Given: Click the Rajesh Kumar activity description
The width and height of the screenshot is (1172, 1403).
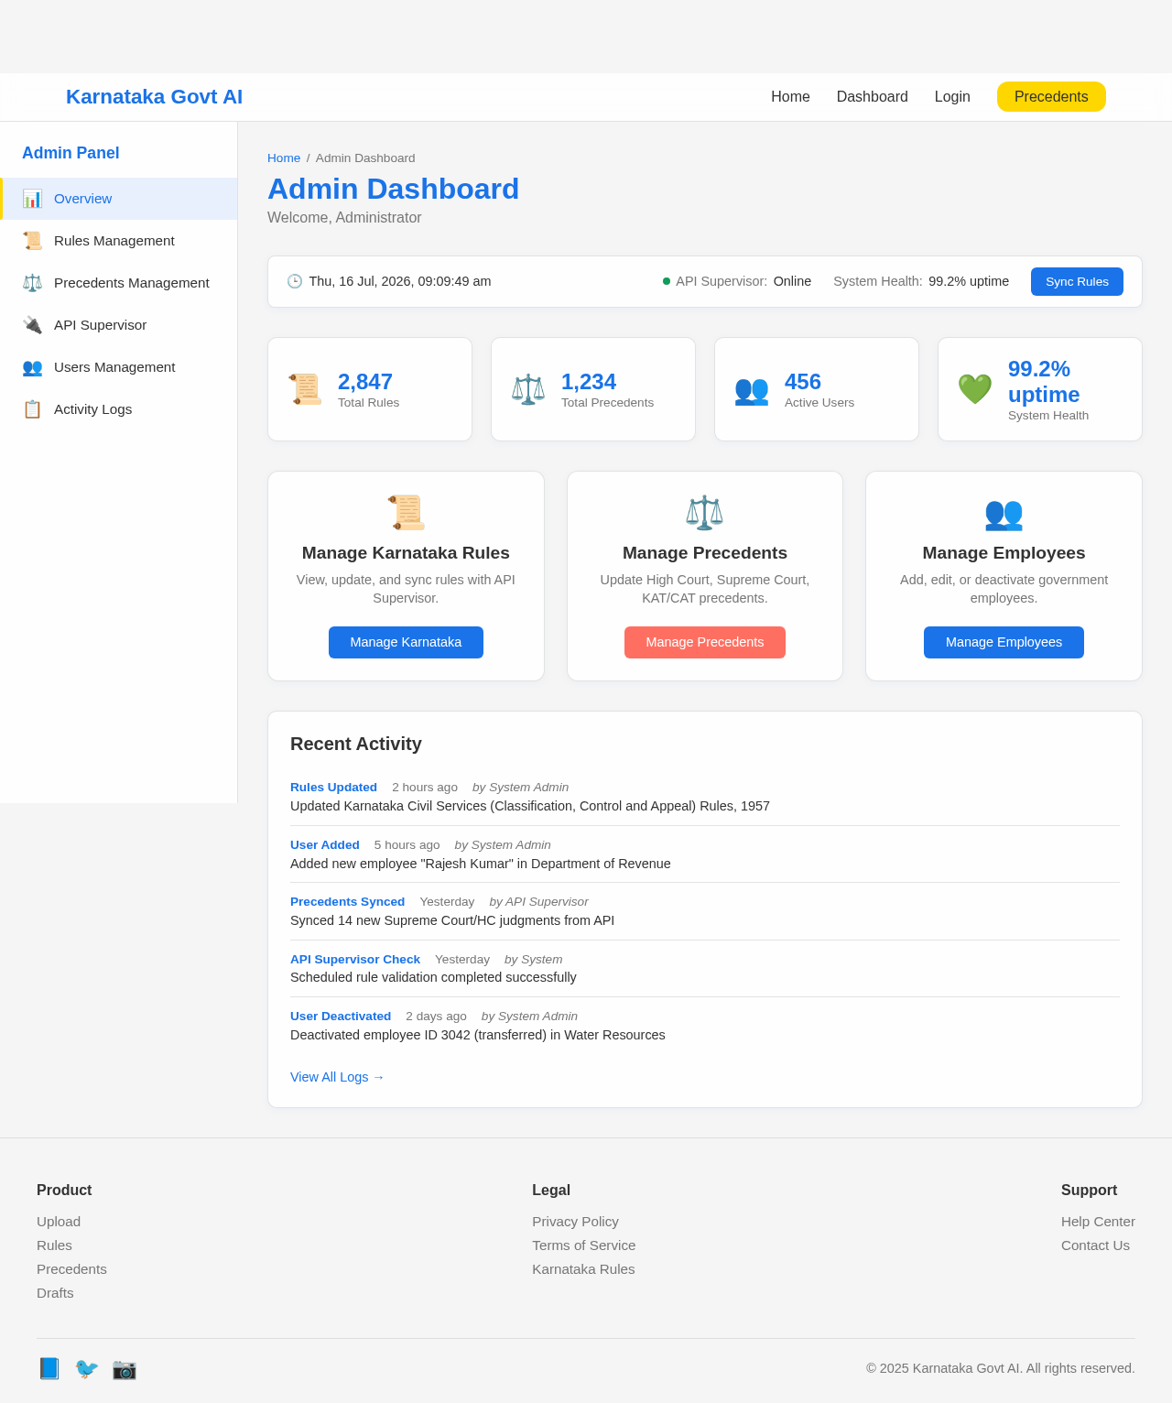Looking at the screenshot, I should 481,864.
